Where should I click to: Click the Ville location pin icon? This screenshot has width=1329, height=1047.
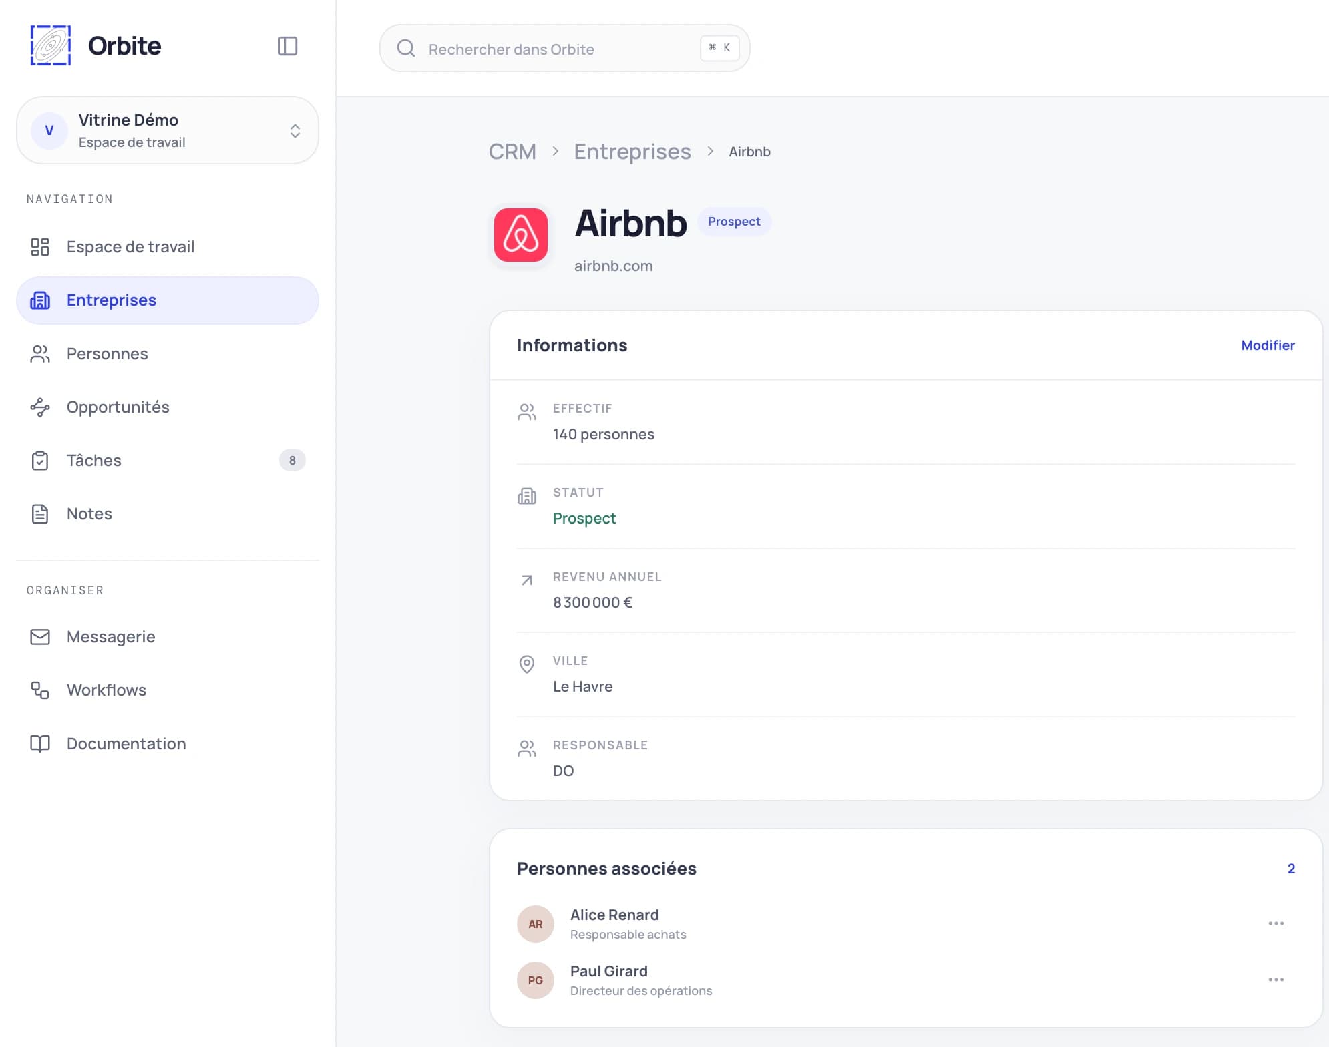point(527,664)
